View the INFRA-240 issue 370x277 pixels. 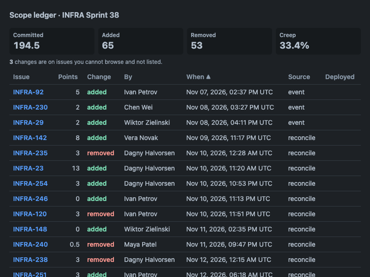(x=31, y=244)
